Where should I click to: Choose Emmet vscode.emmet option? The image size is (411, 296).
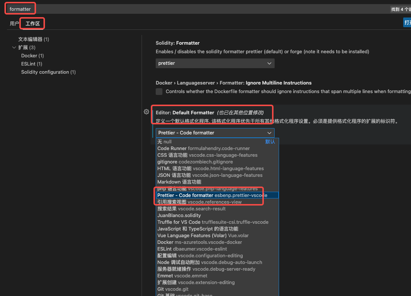pyautogui.click(x=217, y=276)
